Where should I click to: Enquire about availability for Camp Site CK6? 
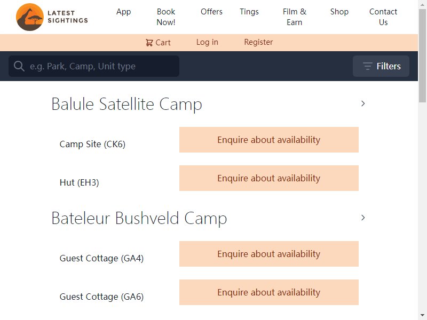[269, 140]
